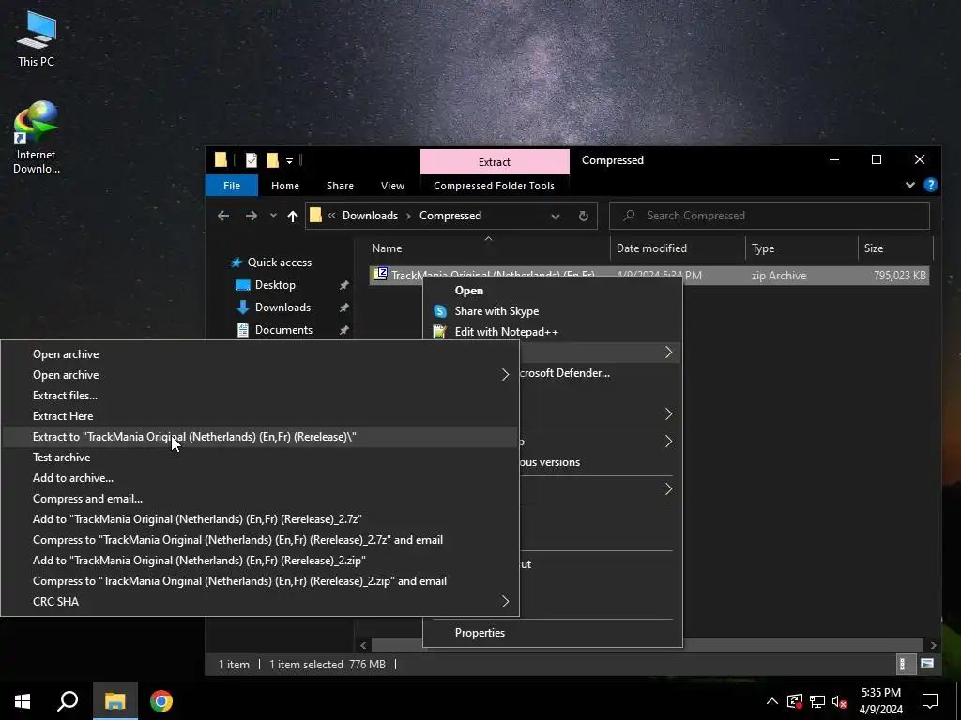This screenshot has height=720, width=961.
Task: Go up one folder level arrow
Action: [293, 216]
